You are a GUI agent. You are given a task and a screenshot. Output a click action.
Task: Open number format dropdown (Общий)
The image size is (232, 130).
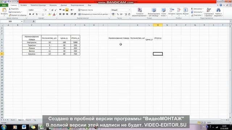(x=129, y=10)
